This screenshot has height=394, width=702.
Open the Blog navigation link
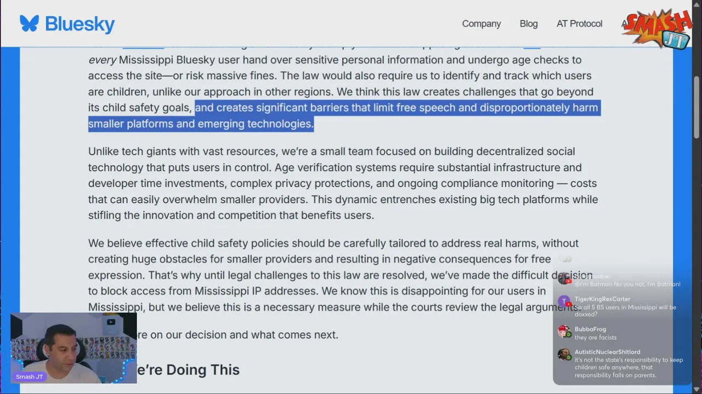[528, 24]
